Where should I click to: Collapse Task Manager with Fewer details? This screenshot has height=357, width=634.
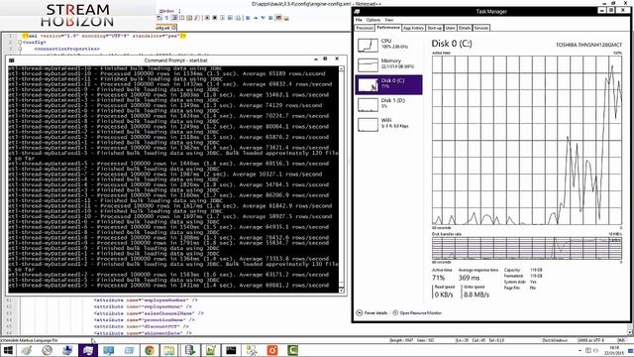(x=371, y=313)
